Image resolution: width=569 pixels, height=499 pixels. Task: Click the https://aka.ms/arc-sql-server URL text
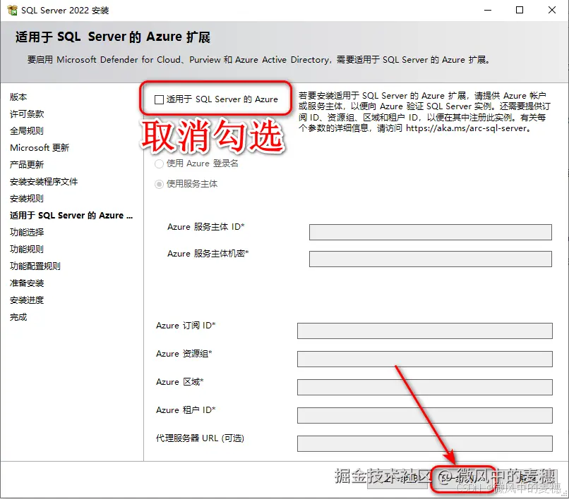pos(466,128)
